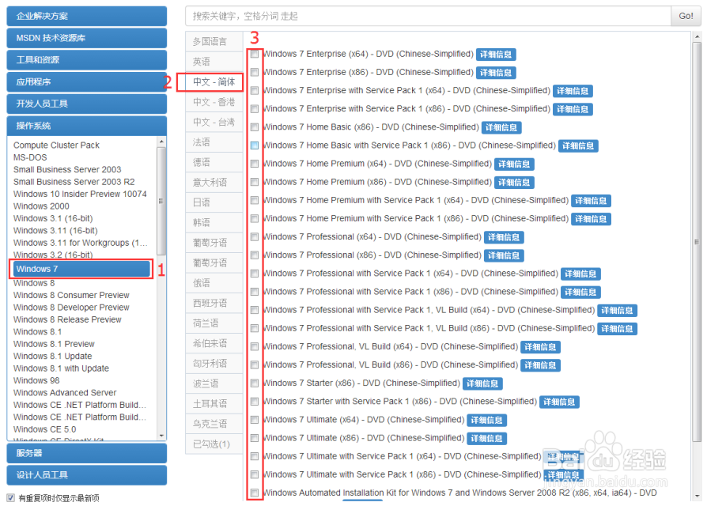Toggle Windows 7 Home Basic with Service Pack 1 checkbox
This screenshot has height=506, width=707.
255,145
